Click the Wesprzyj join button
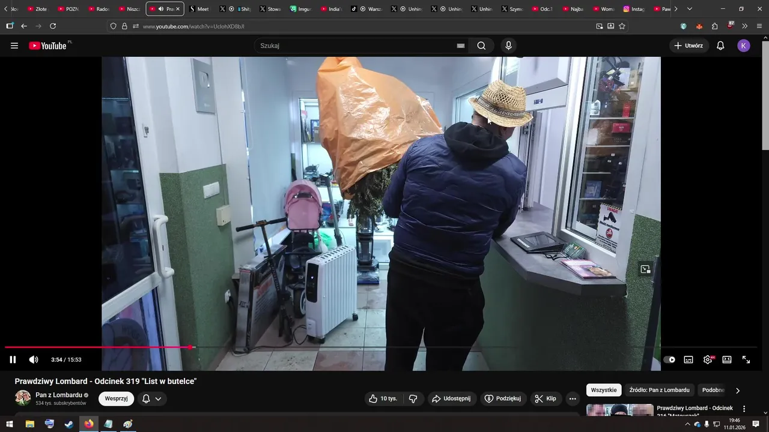Viewport: 769px width, 432px height. coord(116,398)
